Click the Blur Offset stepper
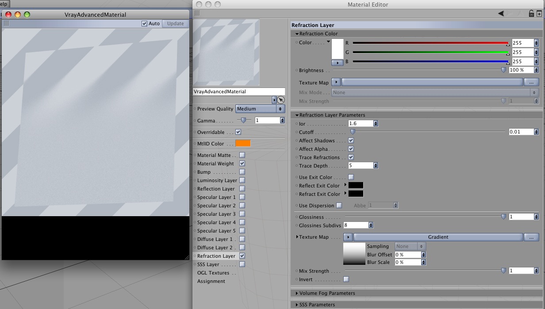 pyautogui.click(x=423, y=255)
